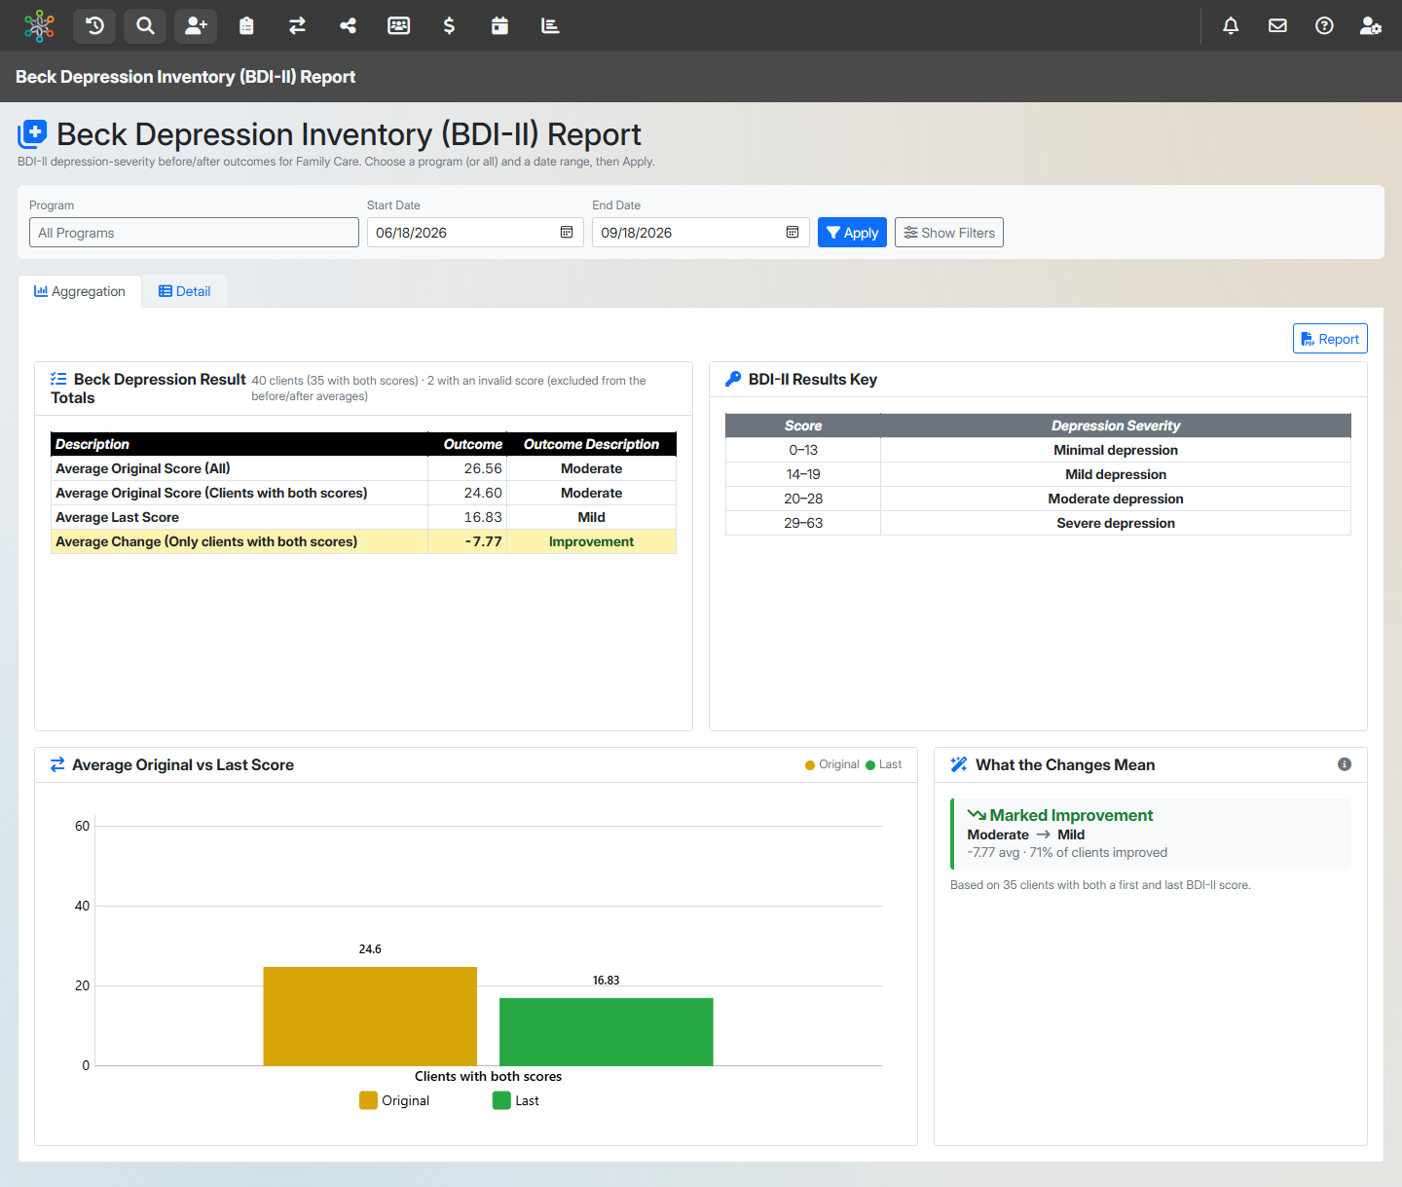Viewport: 1402px width, 1187px height.
Task: Expand filters with Show Filters button
Action: click(949, 233)
